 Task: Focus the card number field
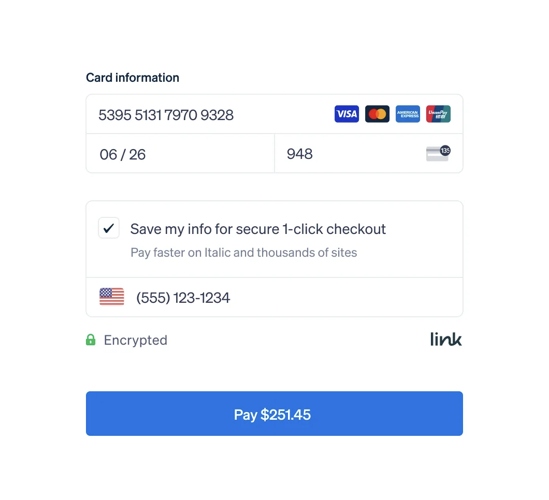point(207,114)
